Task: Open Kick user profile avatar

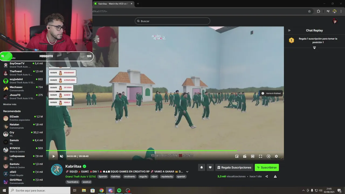Action: 335,21
